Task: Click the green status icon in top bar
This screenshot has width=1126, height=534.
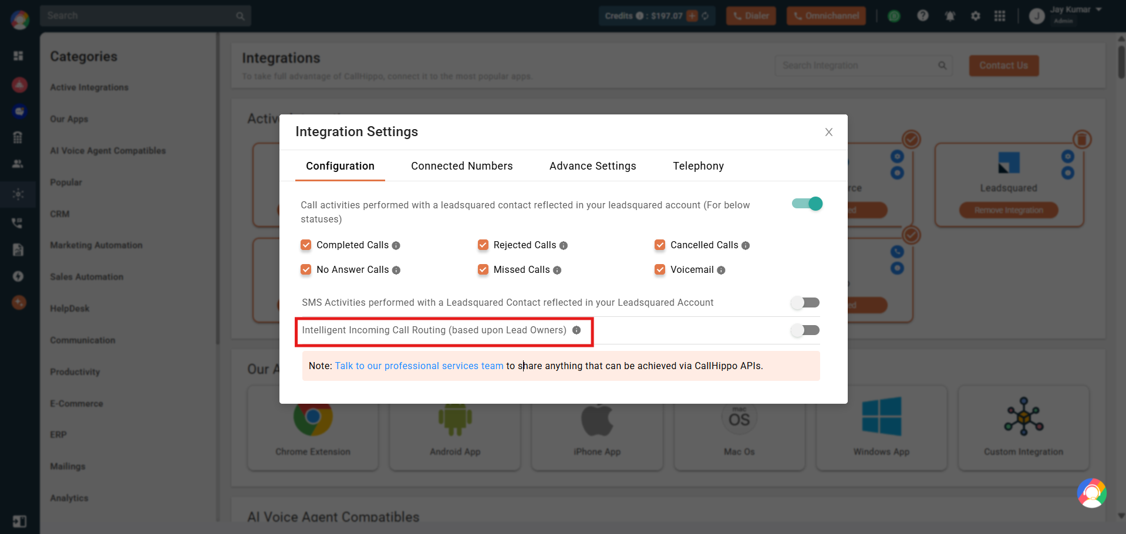Action: [x=894, y=16]
